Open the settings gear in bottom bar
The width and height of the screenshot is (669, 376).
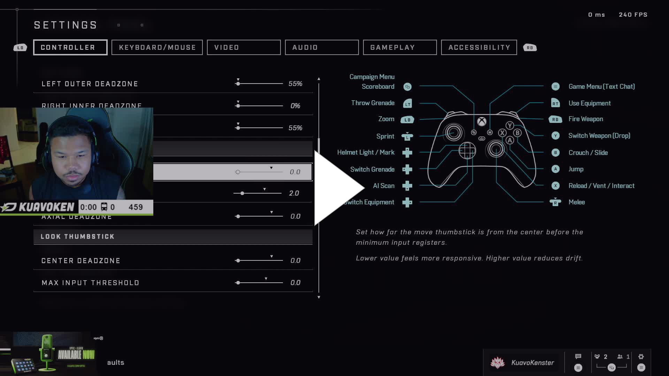641,357
